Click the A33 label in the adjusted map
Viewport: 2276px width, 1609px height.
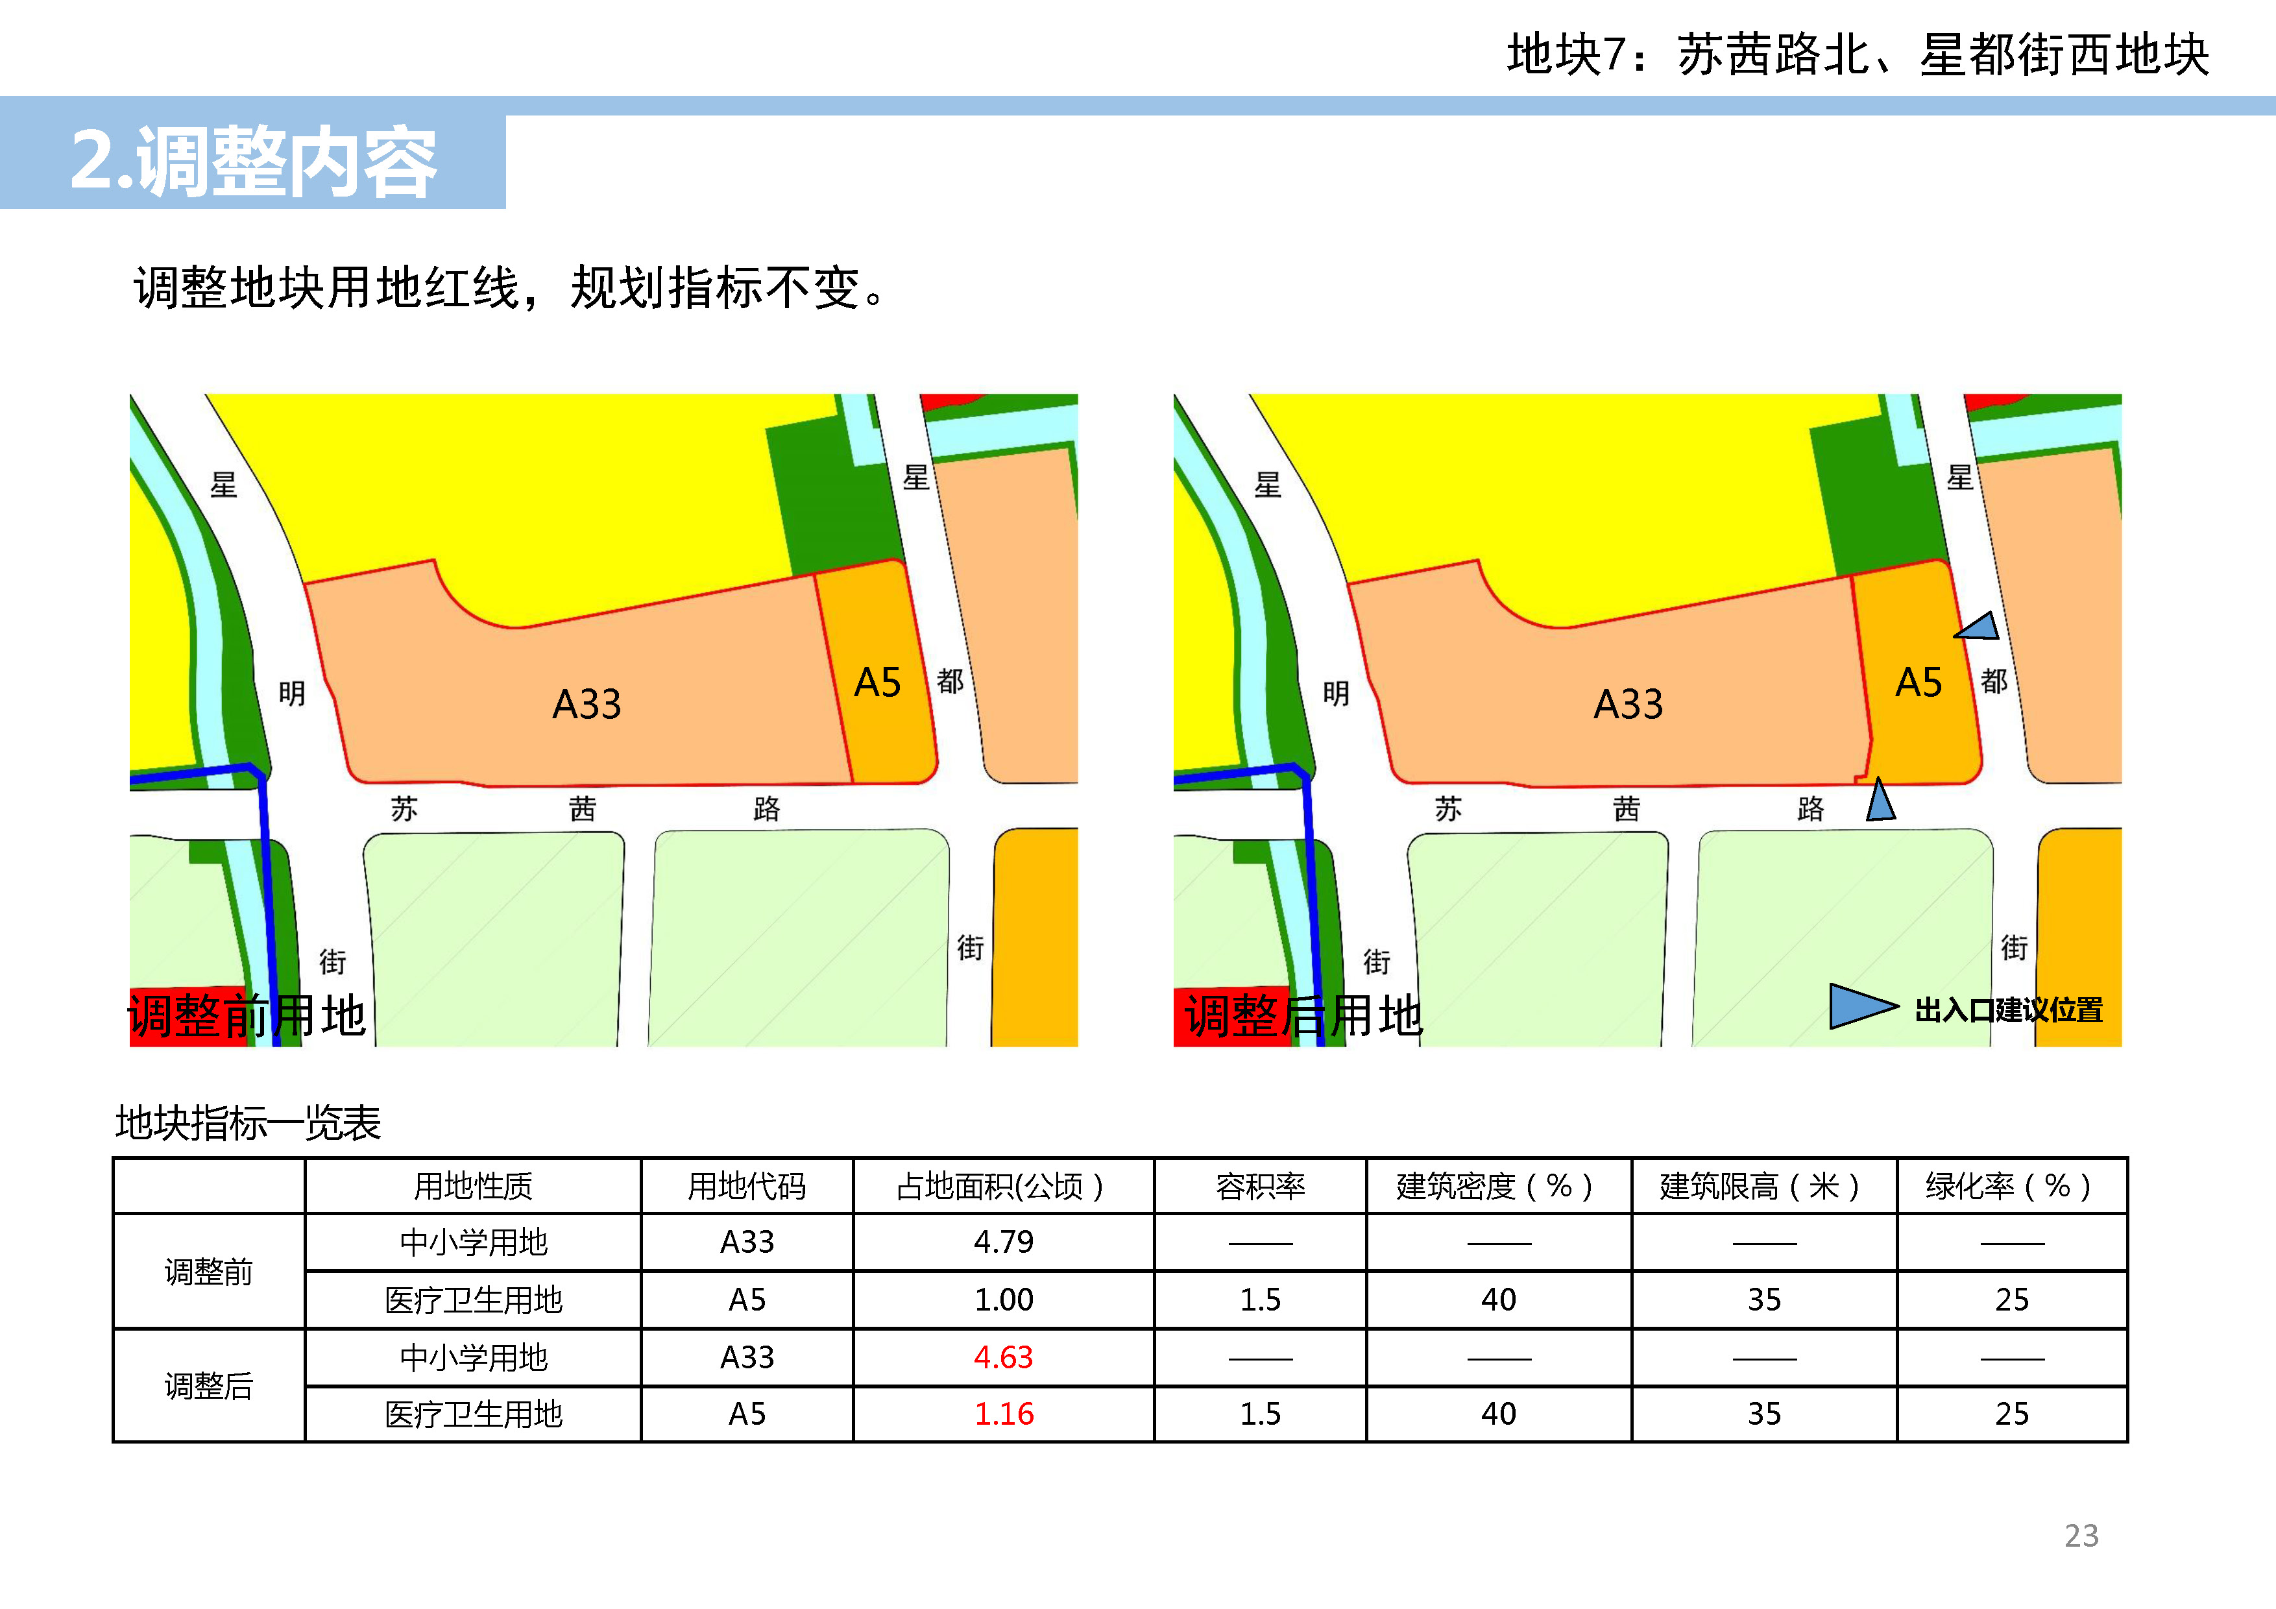tap(1628, 704)
